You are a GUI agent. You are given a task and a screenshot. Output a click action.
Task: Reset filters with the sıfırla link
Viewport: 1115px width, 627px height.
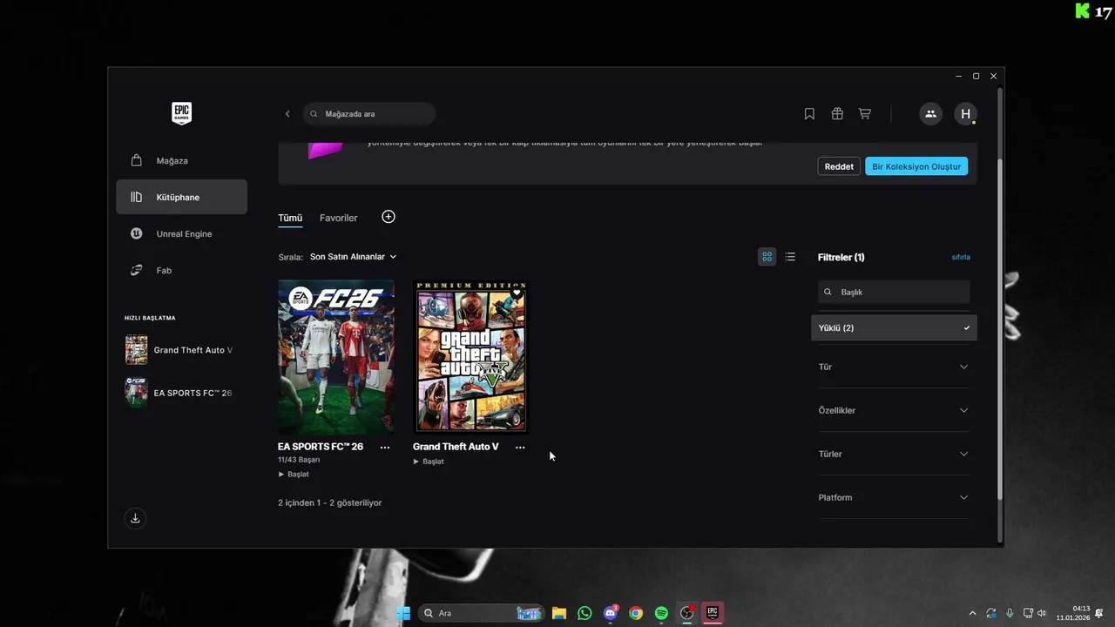pyautogui.click(x=961, y=257)
